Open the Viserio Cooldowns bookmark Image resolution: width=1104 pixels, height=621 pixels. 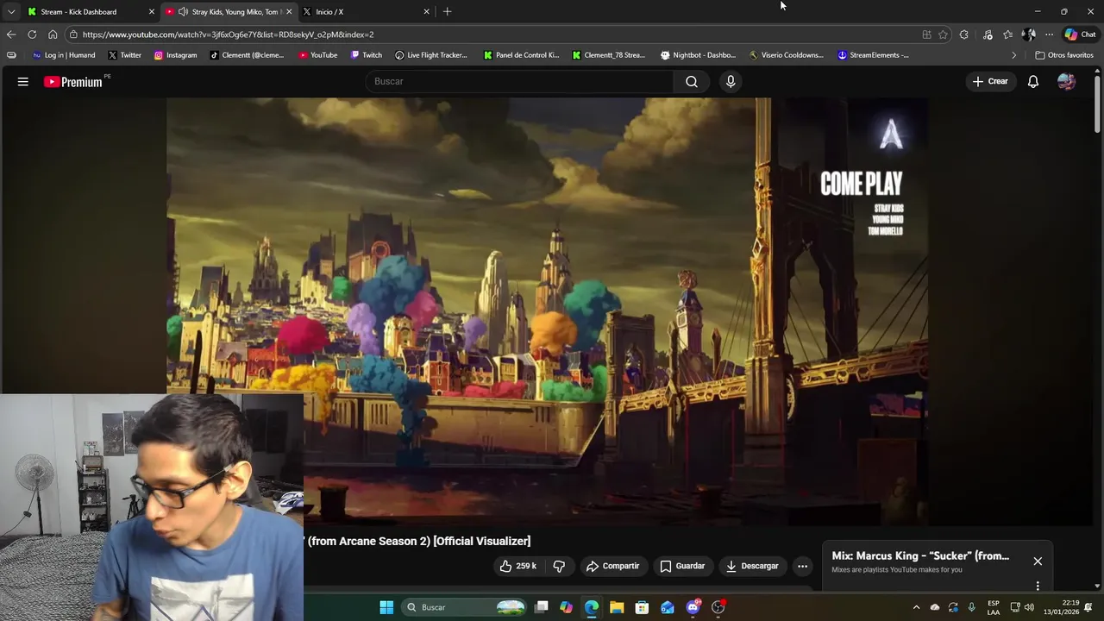[786, 55]
